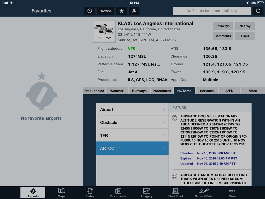Tap the favorites star icon

[121, 11]
